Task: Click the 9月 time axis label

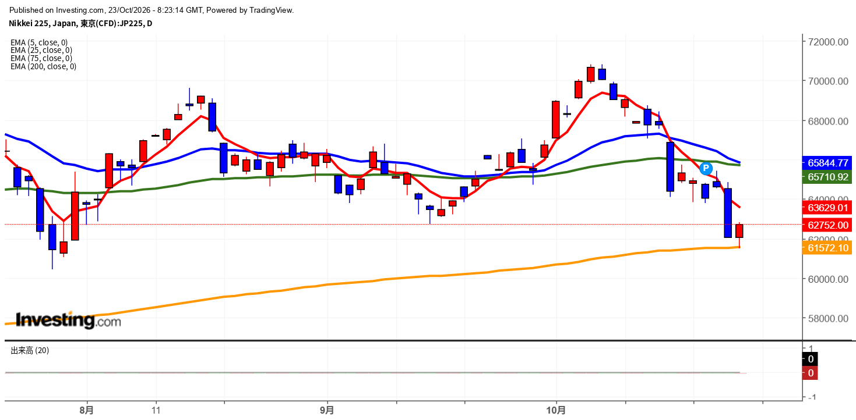Action: pos(327,410)
